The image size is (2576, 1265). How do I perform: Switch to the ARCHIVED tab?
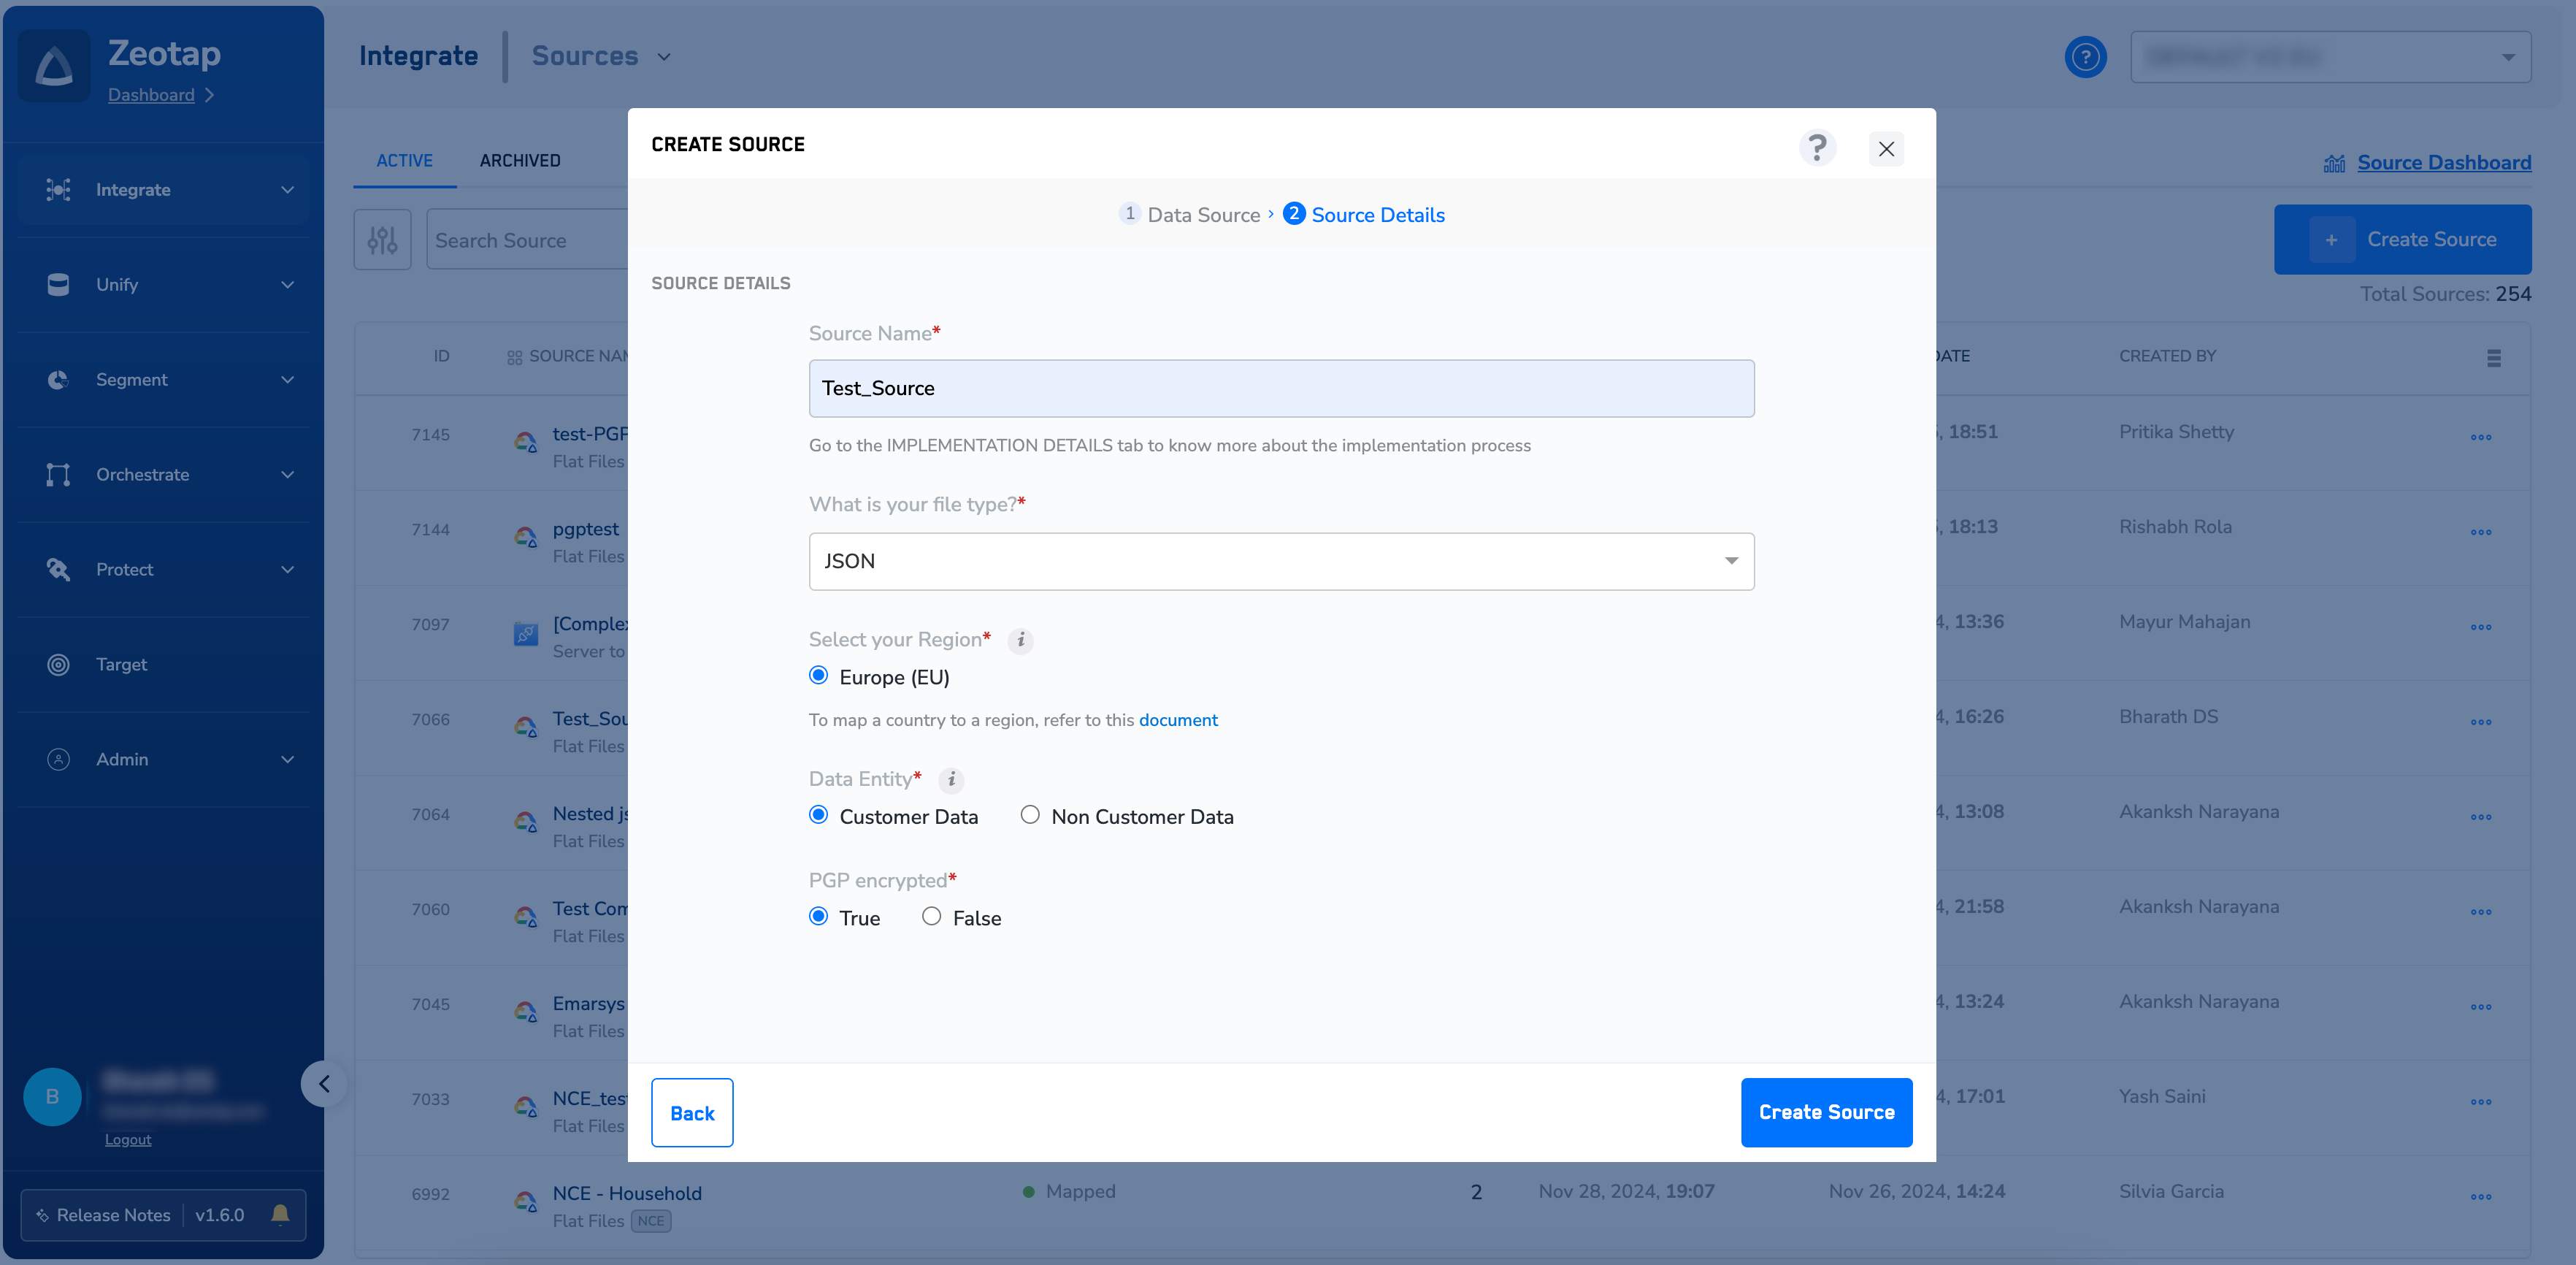click(x=519, y=160)
